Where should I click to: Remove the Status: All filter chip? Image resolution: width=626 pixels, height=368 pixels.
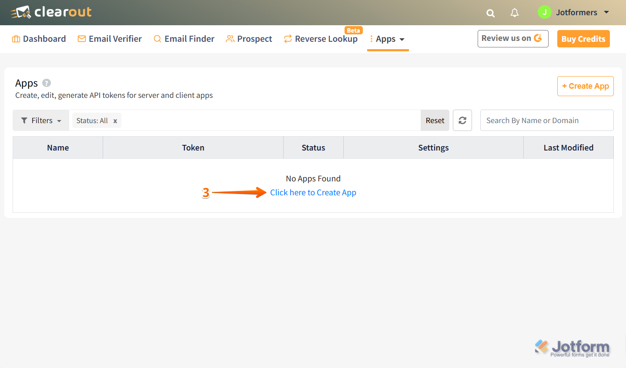click(x=115, y=121)
